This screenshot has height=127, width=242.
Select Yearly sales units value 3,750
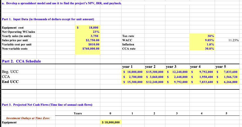88,36
